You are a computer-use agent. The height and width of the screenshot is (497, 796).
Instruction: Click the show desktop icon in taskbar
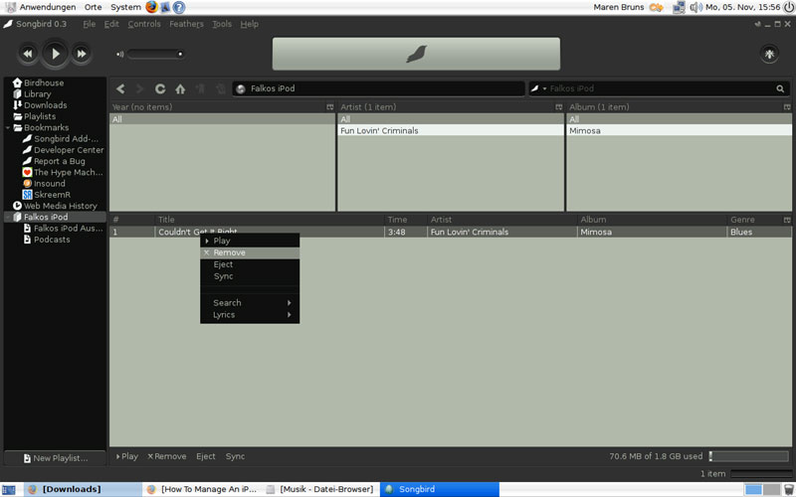coord(9,490)
